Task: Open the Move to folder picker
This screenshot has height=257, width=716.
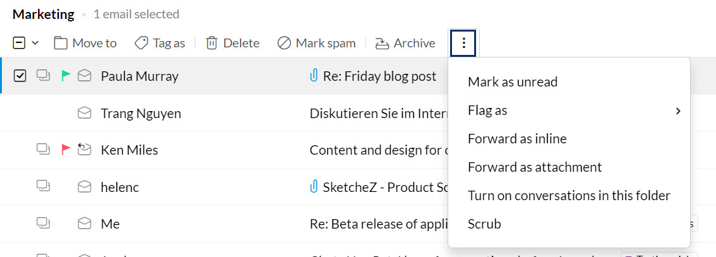Action: click(x=85, y=43)
